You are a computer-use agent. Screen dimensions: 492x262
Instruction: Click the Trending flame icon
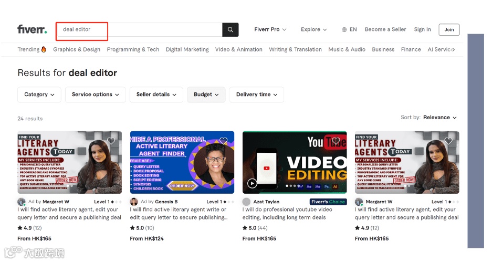click(44, 49)
